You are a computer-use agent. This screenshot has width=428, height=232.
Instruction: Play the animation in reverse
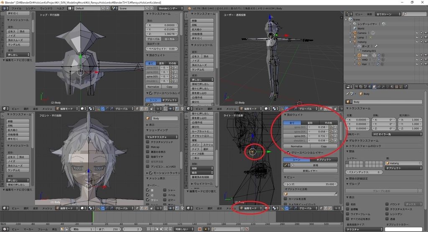[x=157, y=229]
